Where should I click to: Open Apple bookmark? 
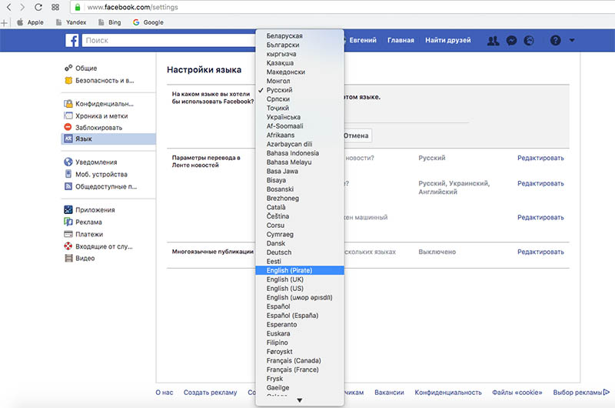30,22
